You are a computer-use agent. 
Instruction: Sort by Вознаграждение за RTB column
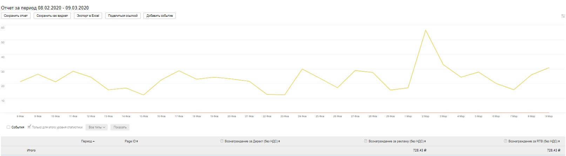[534, 141]
